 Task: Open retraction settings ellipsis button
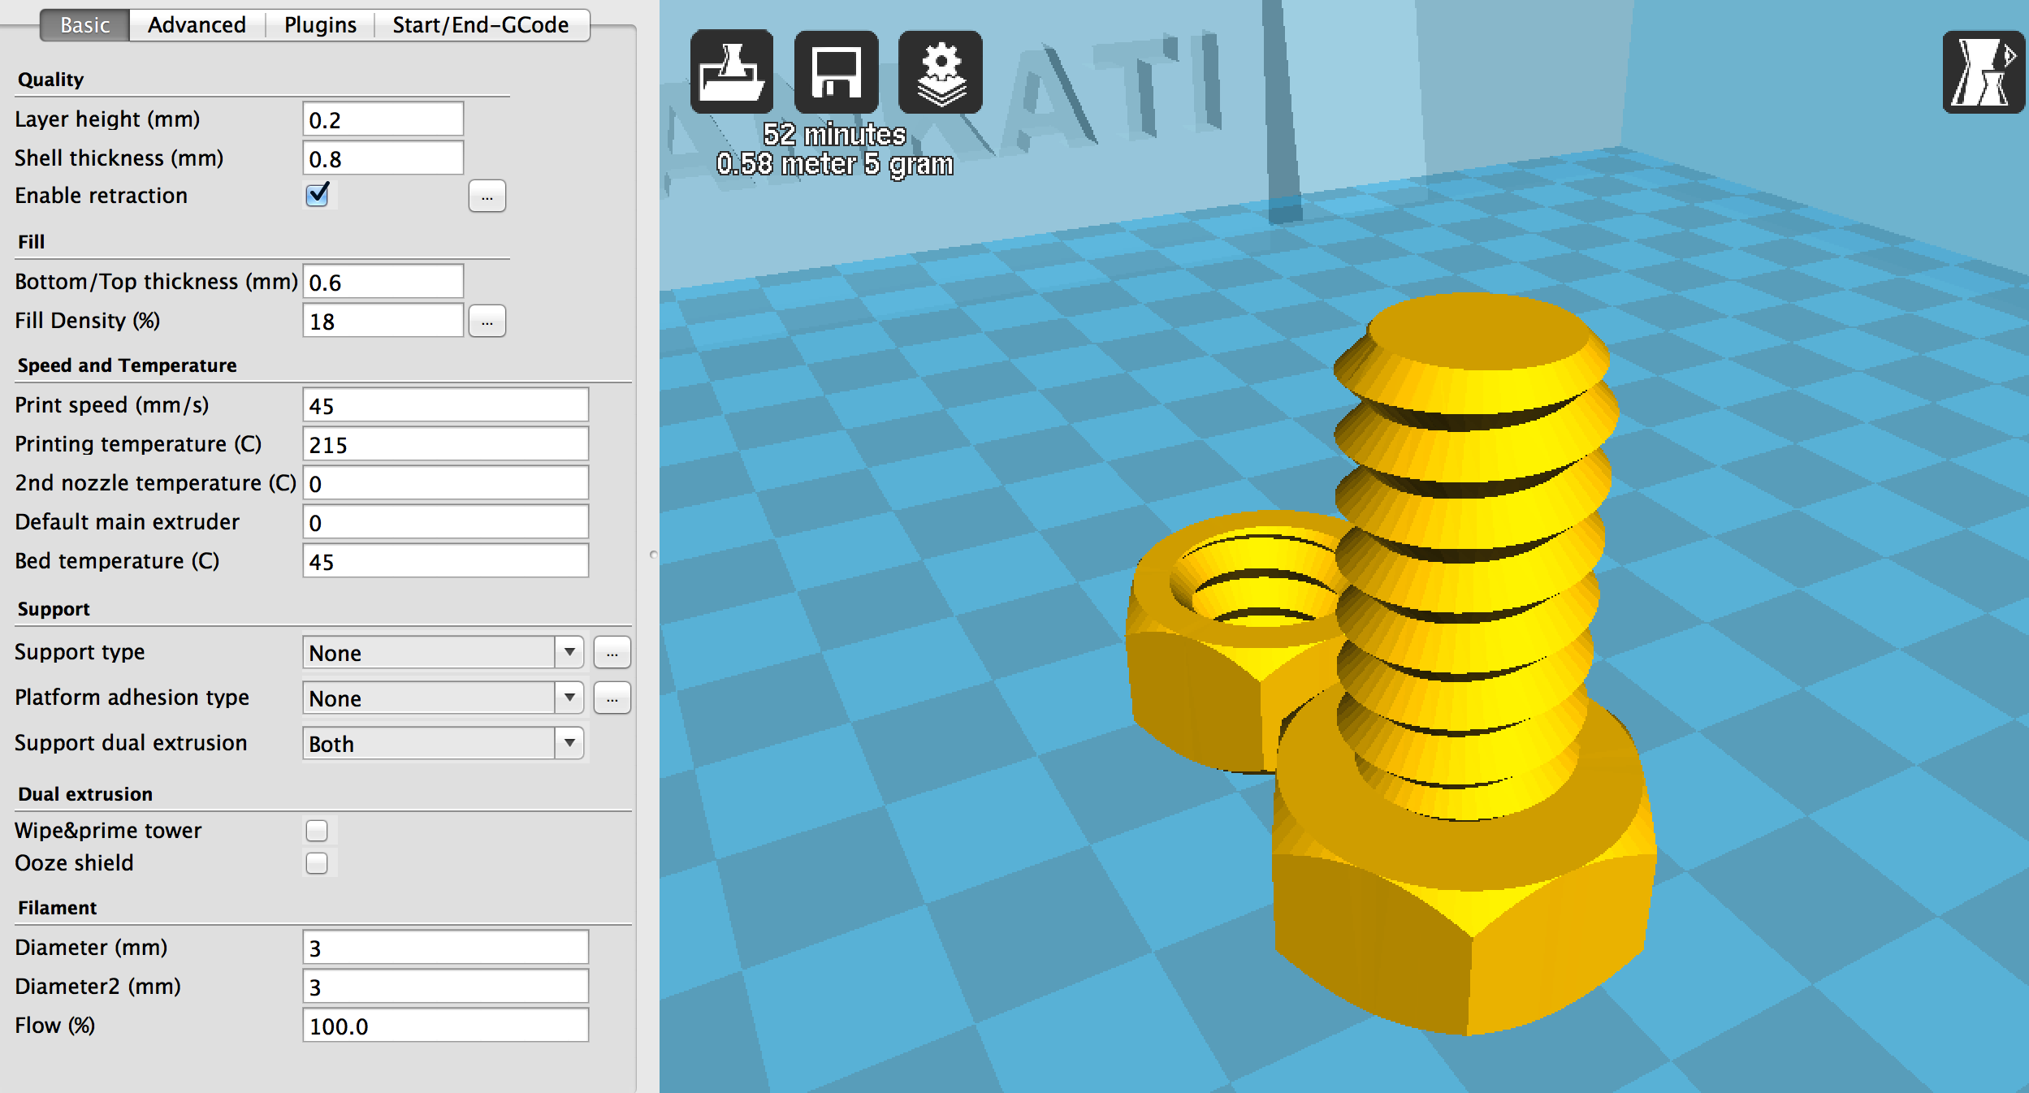(487, 197)
